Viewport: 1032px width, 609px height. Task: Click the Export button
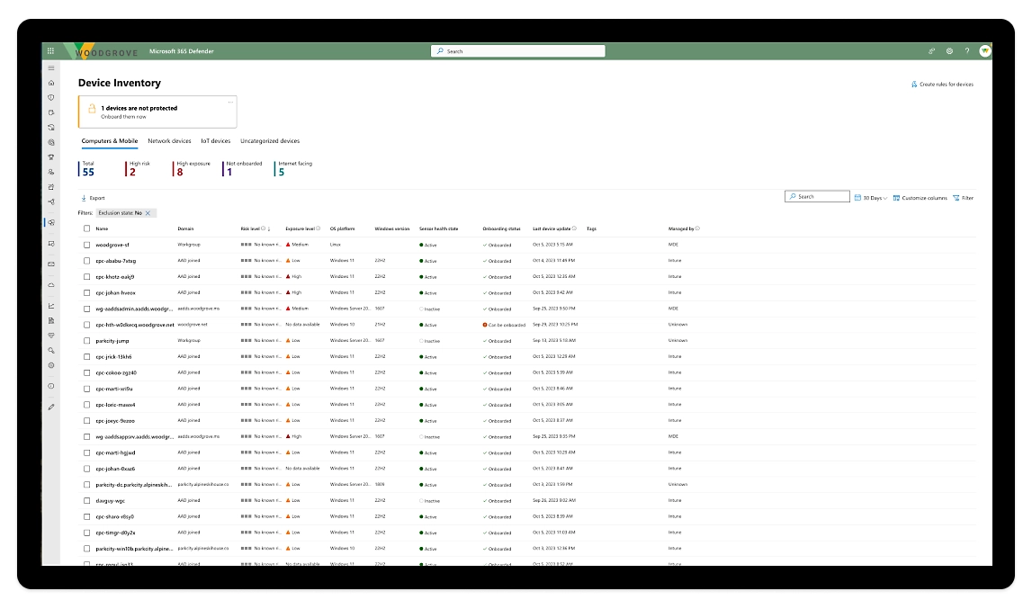point(93,198)
